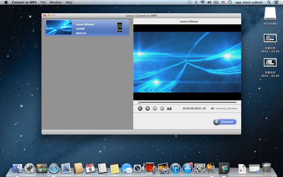Click the Wi-Fi status icon

[203, 2]
